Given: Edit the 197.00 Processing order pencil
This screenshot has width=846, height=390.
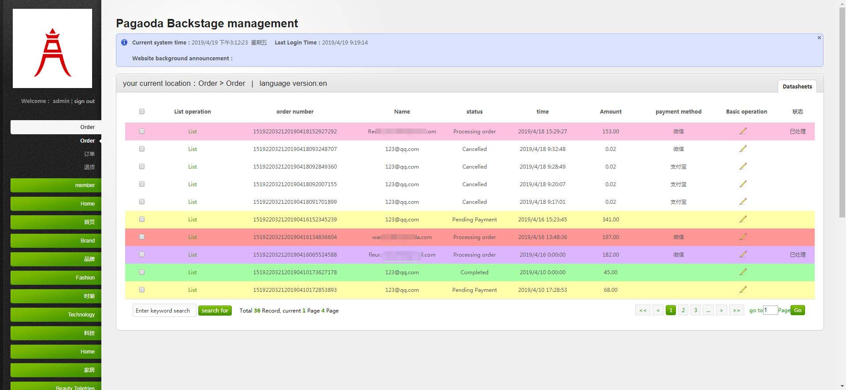Looking at the screenshot, I should [x=743, y=237].
